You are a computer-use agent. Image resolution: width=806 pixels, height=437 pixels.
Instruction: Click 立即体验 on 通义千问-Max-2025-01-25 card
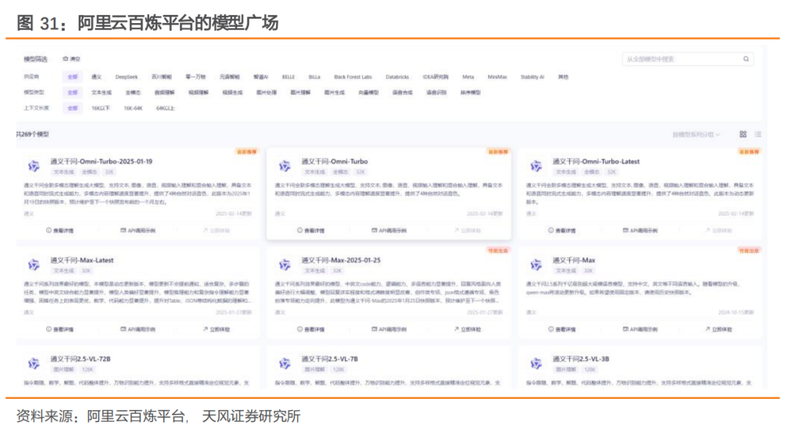point(467,329)
